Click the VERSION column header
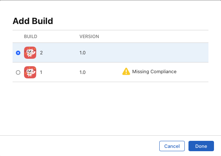This screenshot has width=221, height=156. point(89,37)
